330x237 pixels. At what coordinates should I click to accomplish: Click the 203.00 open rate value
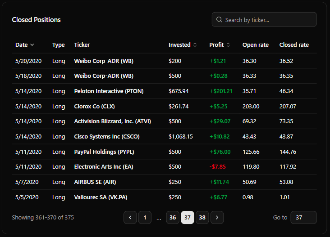pyautogui.click(x=251, y=107)
